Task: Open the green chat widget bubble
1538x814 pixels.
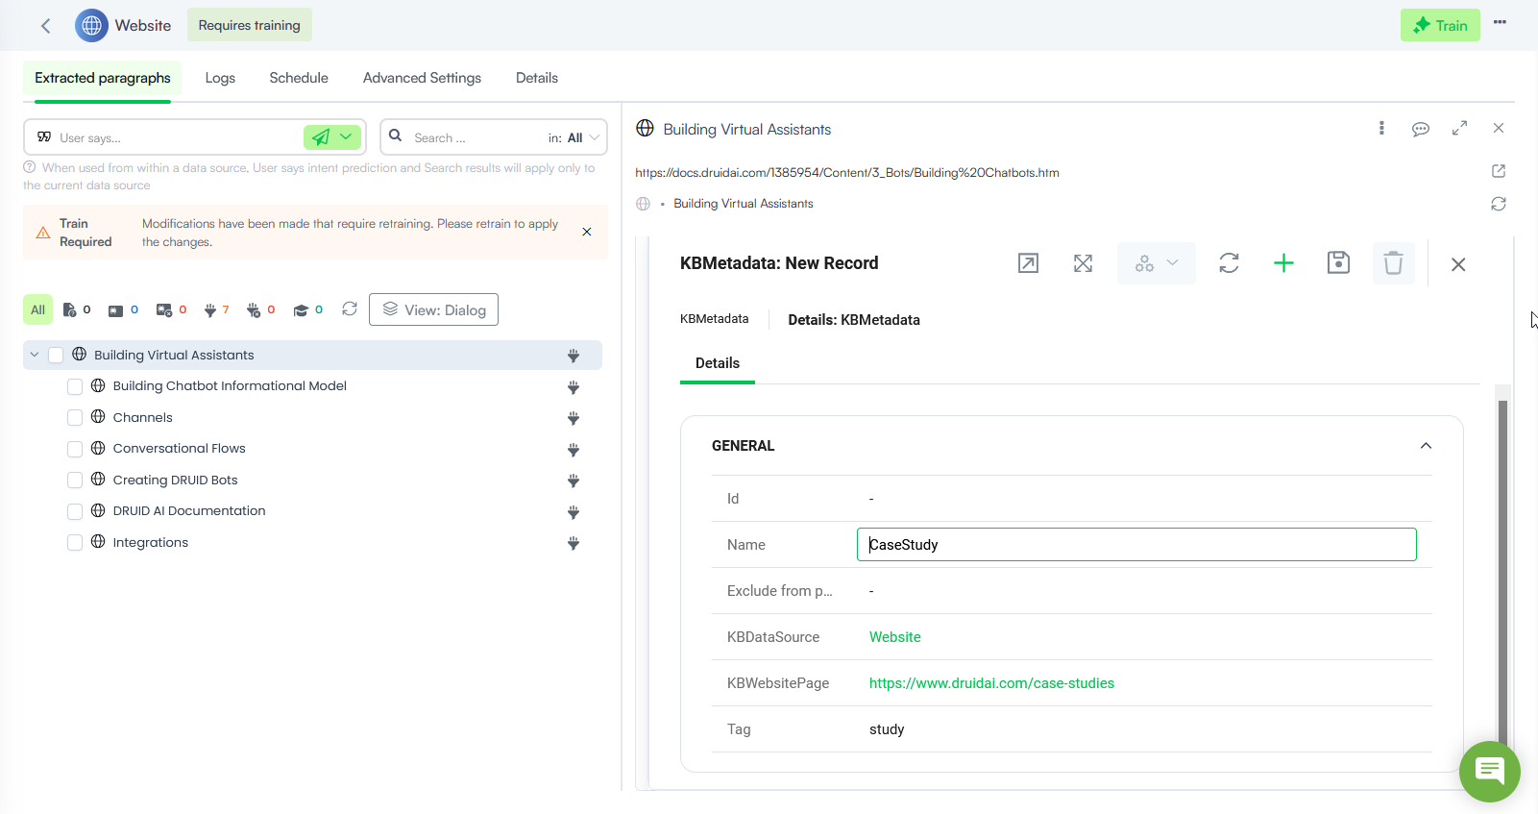Action: click(1489, 771)
